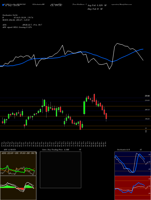Click the CL: 197.47 closing price text

(x=56, y=5)
